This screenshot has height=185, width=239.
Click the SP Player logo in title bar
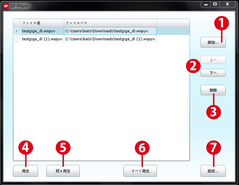point(6,6)
